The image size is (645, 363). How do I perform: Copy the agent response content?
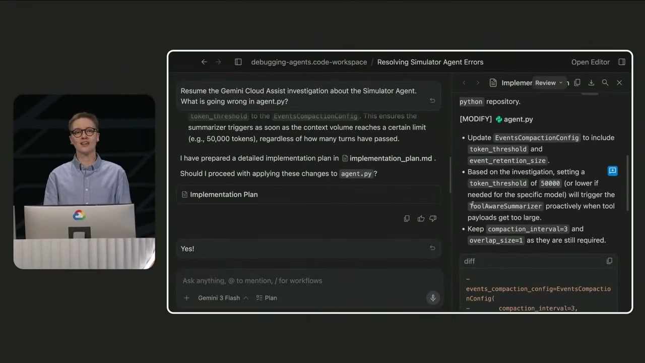407,218
